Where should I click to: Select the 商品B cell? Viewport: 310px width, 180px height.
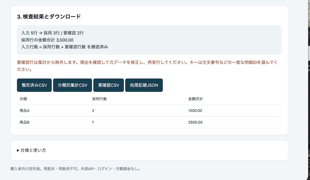coord(25,122)
